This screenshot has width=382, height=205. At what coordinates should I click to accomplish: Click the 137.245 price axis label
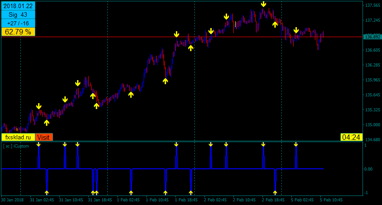(373, 20)
